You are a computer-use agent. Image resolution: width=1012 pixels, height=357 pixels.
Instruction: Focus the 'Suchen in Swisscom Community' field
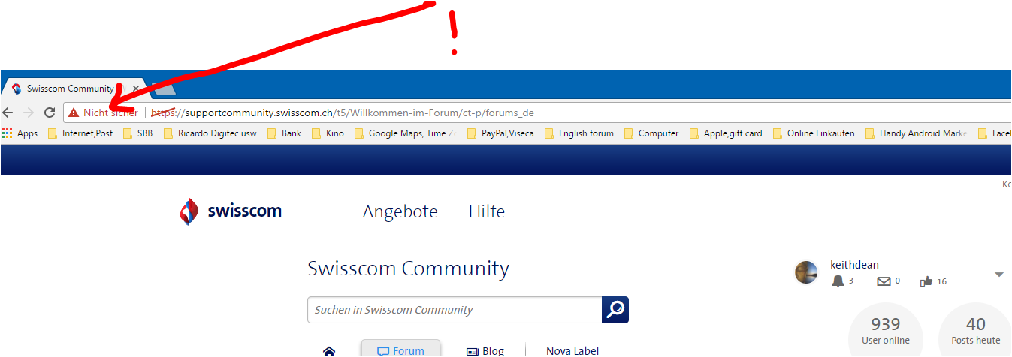pyautogui.click(x=455, y=310)
